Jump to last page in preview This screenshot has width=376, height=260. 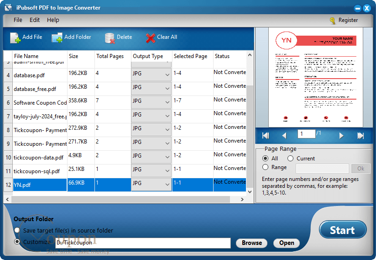[360, 136]
